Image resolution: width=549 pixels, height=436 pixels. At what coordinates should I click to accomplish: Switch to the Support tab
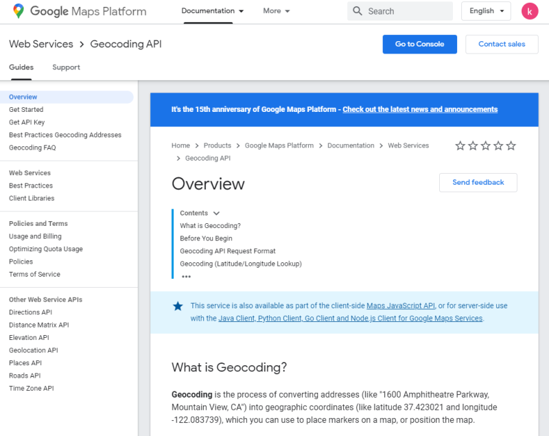(66, 67)
